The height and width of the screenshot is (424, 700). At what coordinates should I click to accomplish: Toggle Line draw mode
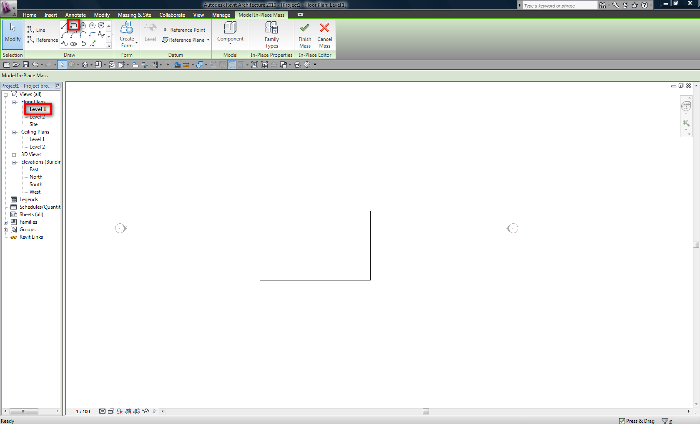[36, 30]
